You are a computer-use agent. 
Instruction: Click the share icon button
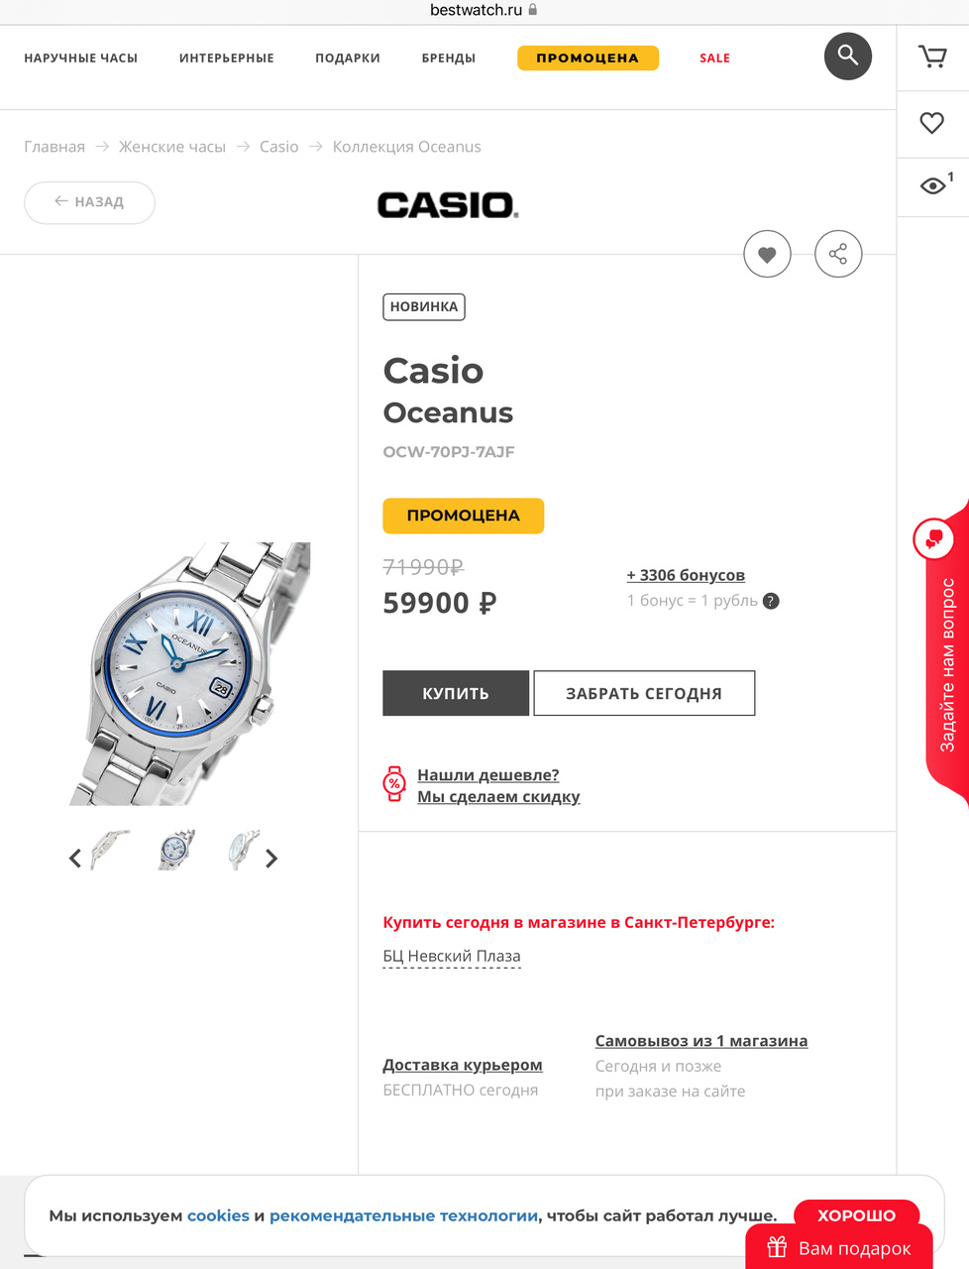pos(838,255)
